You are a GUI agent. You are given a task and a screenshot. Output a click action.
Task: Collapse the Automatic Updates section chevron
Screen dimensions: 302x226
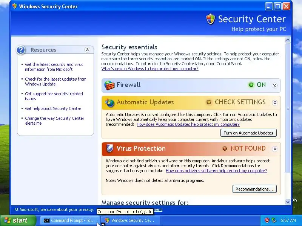pyautogui.click(x=275, y=102)
